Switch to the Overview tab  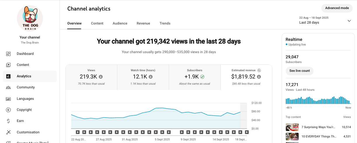pos(74,23)
